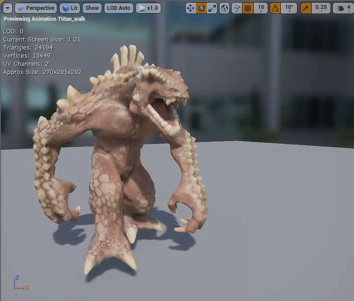Open the rotation snap 10° dropdown
This screenshot has height=301, width=354.
[x=289, y=9]
